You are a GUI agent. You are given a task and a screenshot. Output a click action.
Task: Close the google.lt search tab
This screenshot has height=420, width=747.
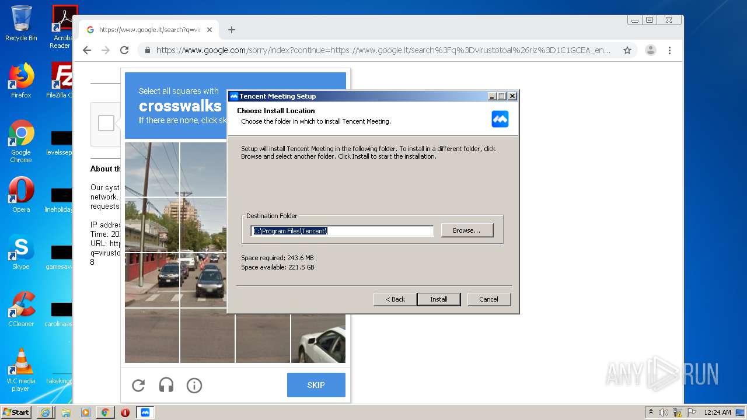coord(210,30)
